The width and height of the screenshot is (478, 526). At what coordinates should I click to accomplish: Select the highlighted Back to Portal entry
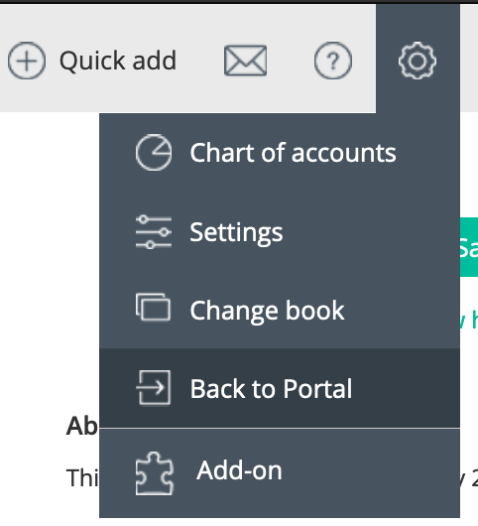[x=280, y=388]
